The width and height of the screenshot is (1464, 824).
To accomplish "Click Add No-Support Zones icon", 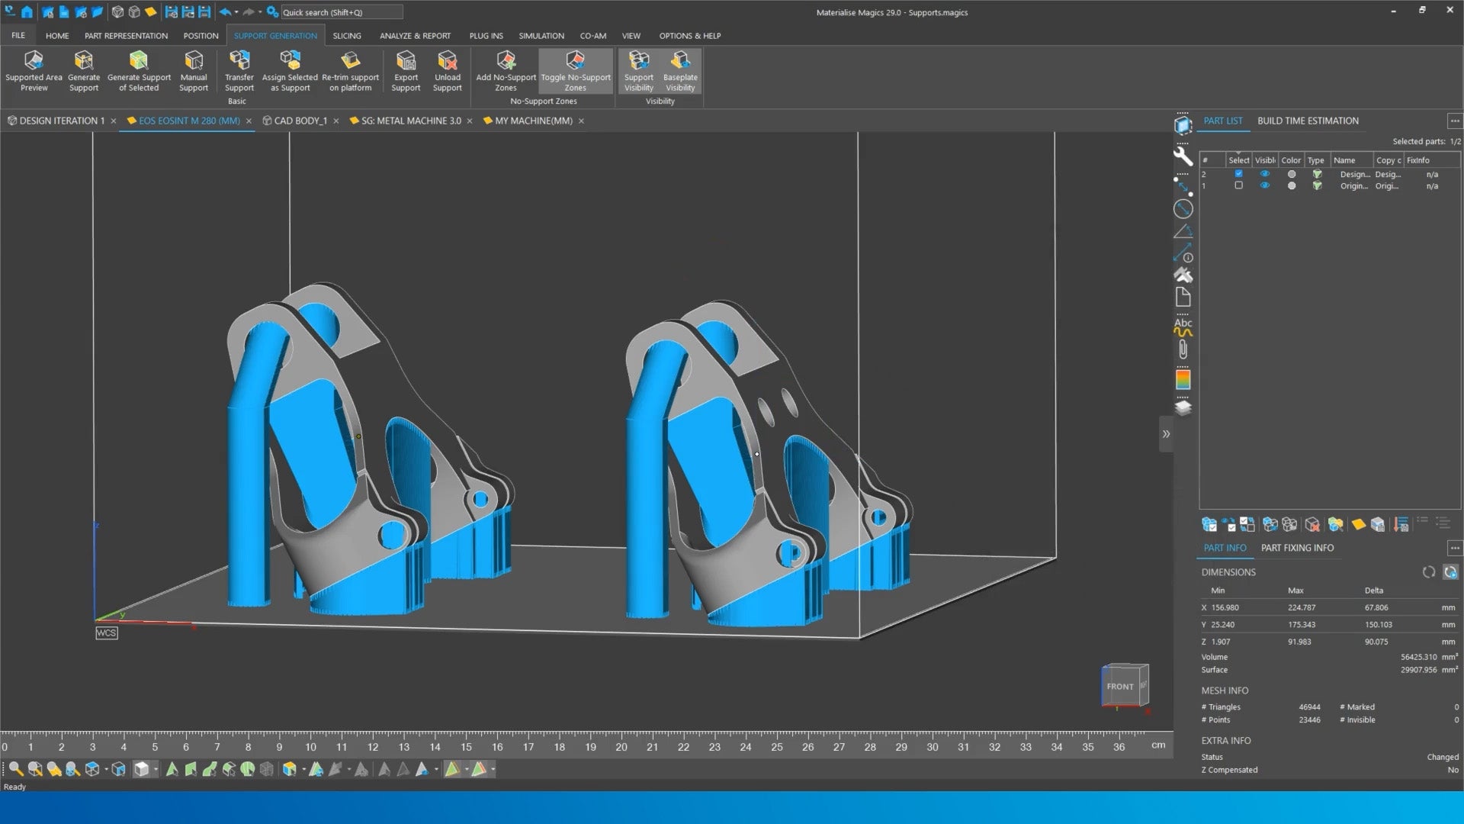I will pyautogui.click(x=506, y=61).
